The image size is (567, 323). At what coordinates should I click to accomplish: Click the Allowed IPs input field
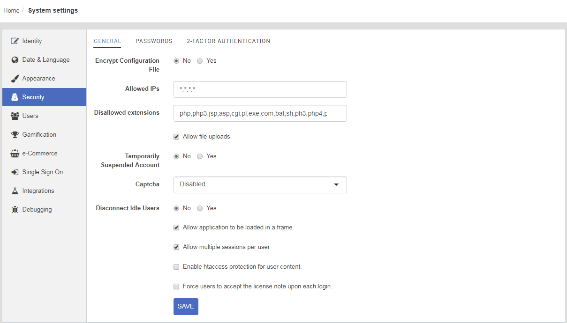(260, 89)
